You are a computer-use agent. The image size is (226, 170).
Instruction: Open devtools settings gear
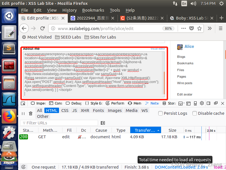tap(202, 103)
